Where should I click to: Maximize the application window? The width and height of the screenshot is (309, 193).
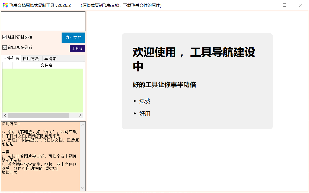(284, 5)
